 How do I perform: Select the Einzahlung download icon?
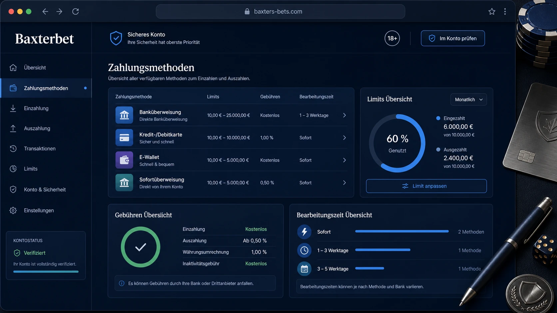(x=13, y=108)
